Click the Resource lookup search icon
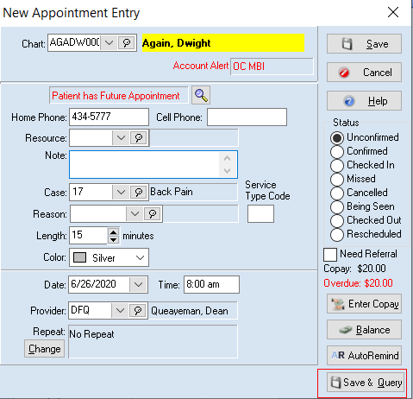The width and height of the screenshot is (413, 399). (139, 138)
